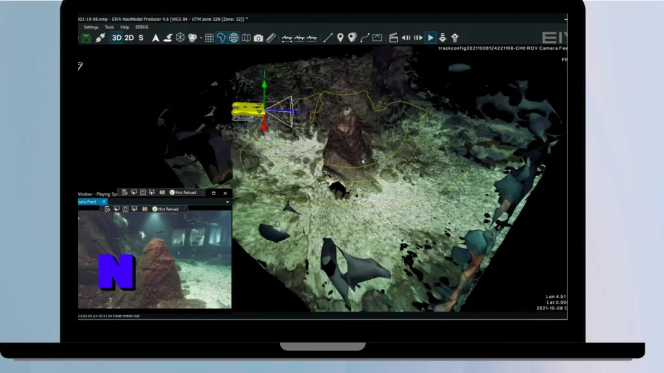The width and height of the screenshot is (664, 373).
Task: Activate the S view mode button
Action: (141, 38)
